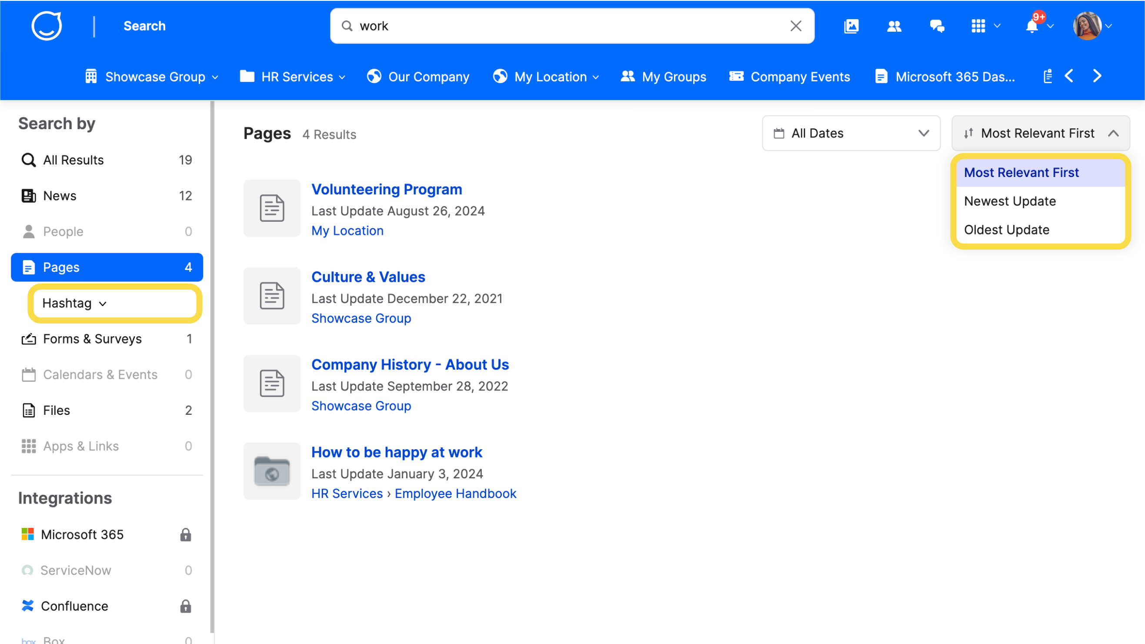Open the notifications bell icon

pos(1032,26)
